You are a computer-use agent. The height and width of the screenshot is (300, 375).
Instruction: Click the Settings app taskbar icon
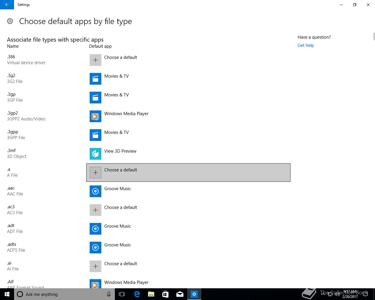point(194,294)
